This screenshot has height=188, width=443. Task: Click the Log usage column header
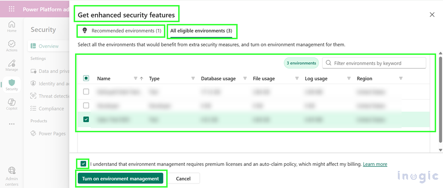point(316,79)
